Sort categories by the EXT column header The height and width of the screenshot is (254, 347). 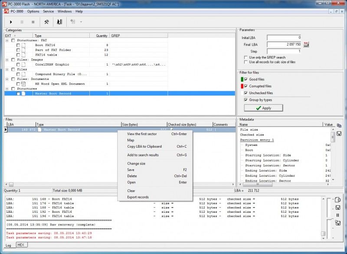pyautogui.click(x=19, y=36)
